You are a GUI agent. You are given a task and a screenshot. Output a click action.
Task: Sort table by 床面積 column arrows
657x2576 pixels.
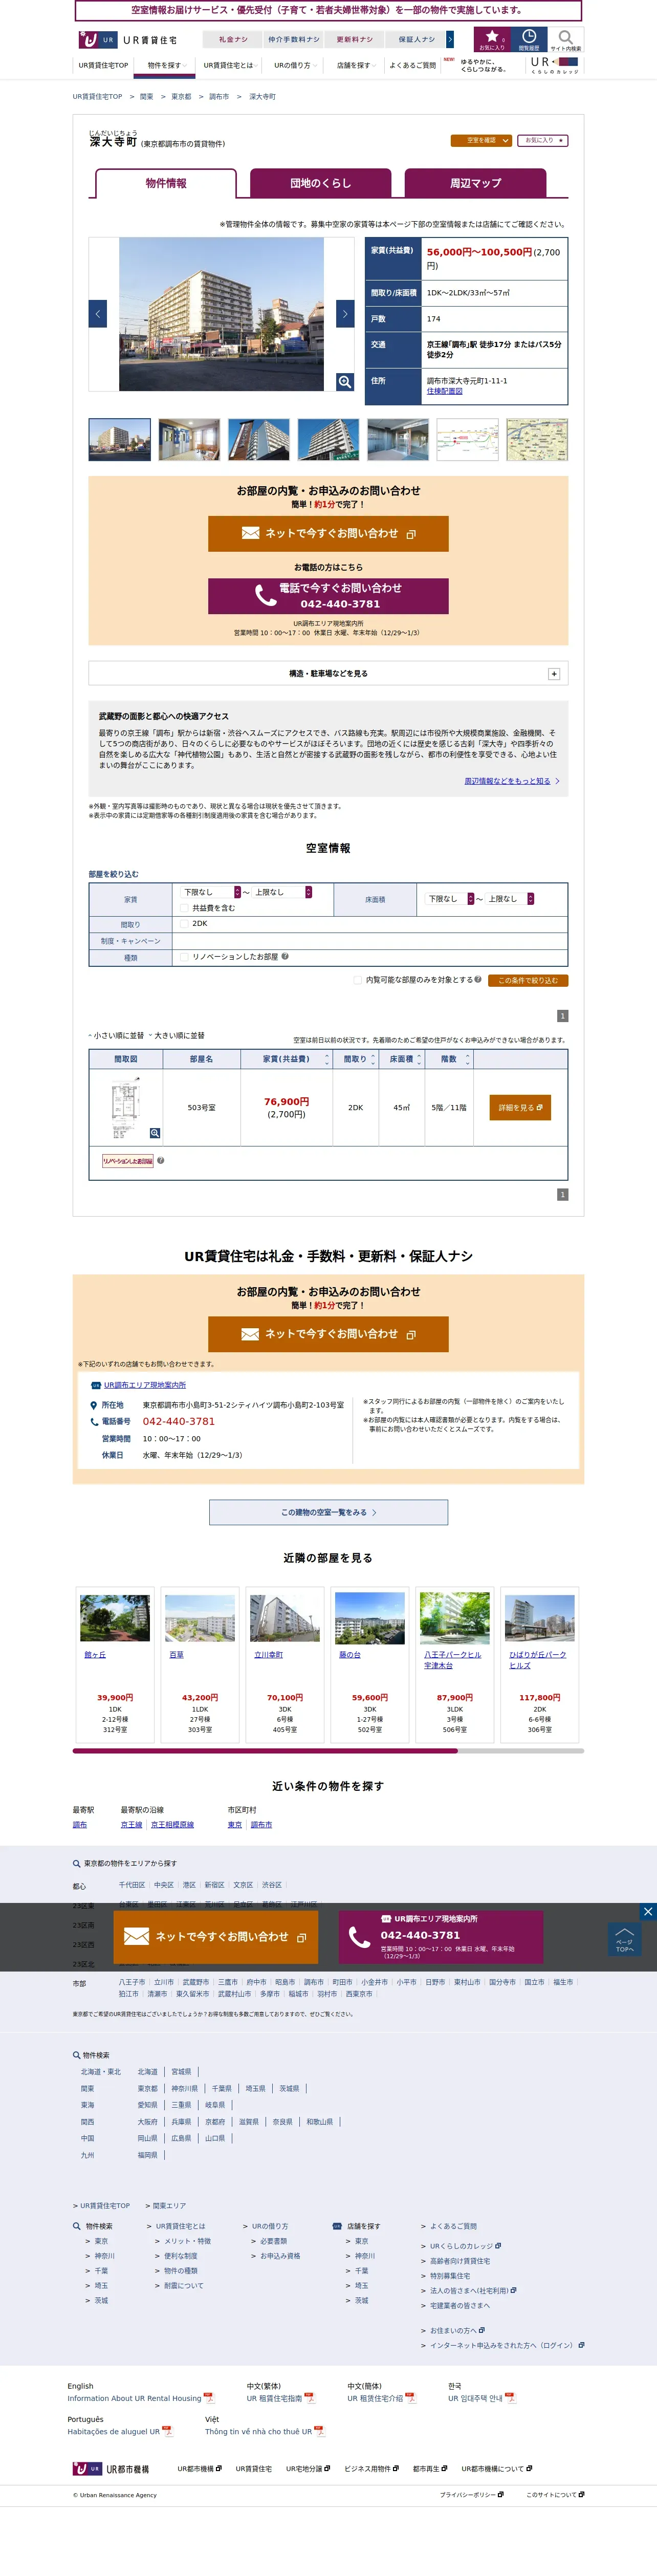tap(419, 1058)
